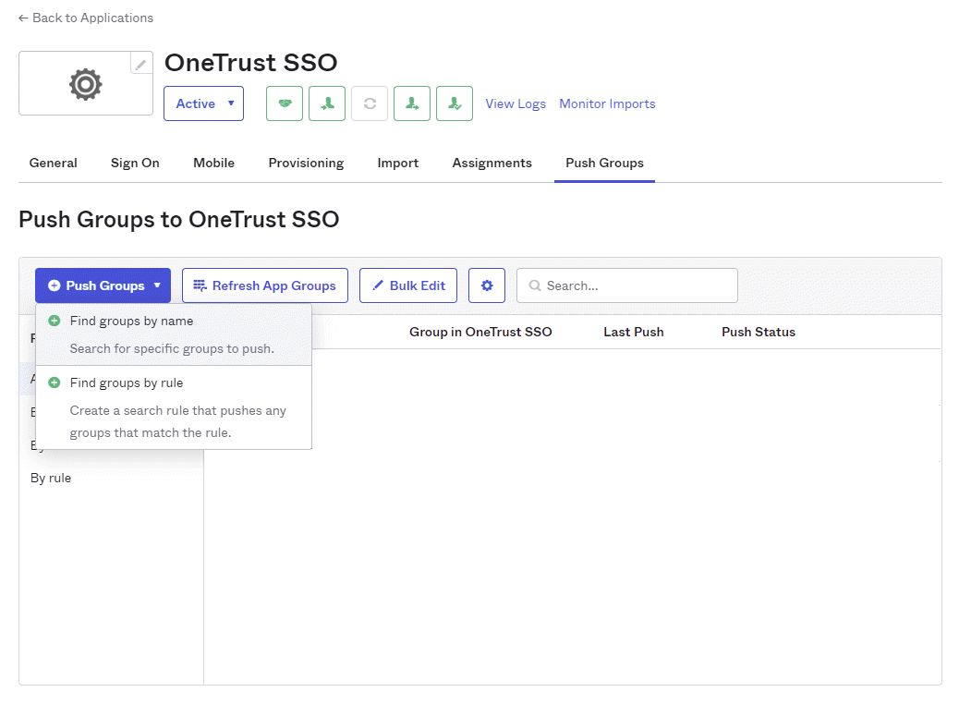The image size is (959, 704).
Task: Click the pencil icon to edit app logo
Action: pos(140,64)
